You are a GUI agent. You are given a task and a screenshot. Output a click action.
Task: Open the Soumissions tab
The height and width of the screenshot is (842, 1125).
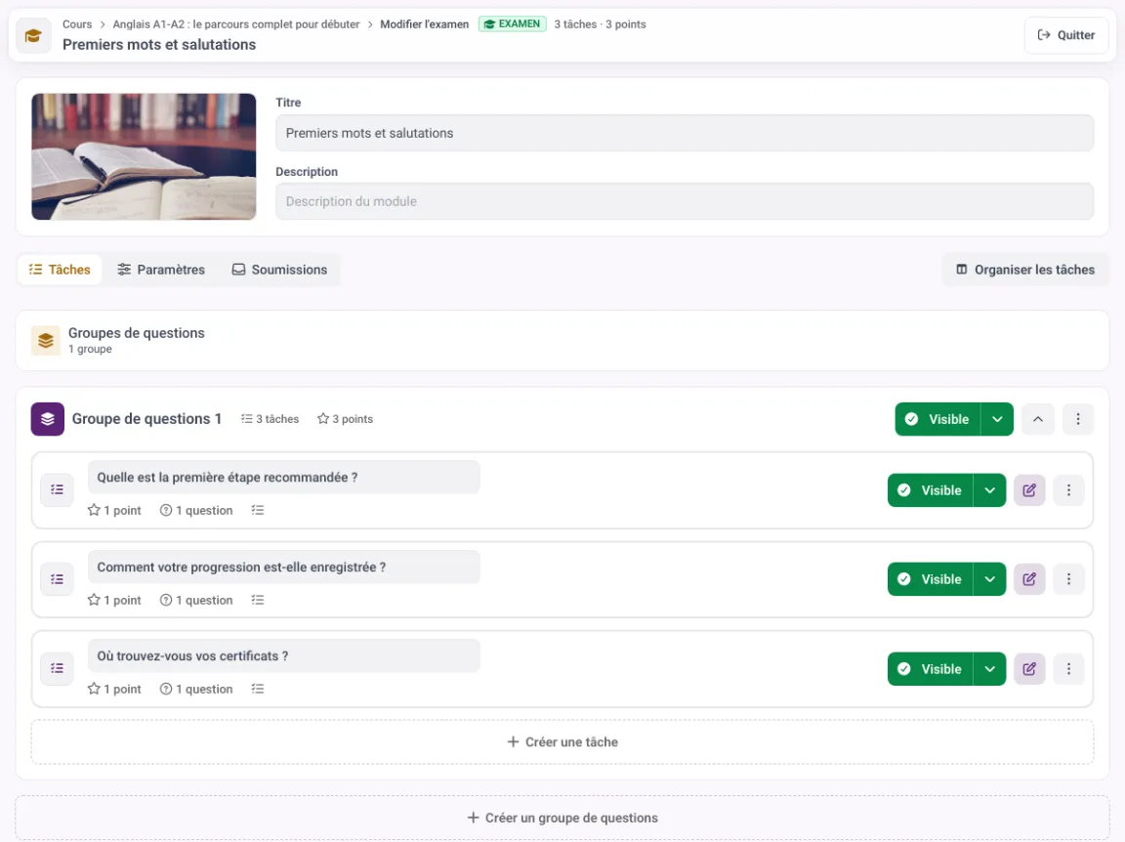click(280, 270)
